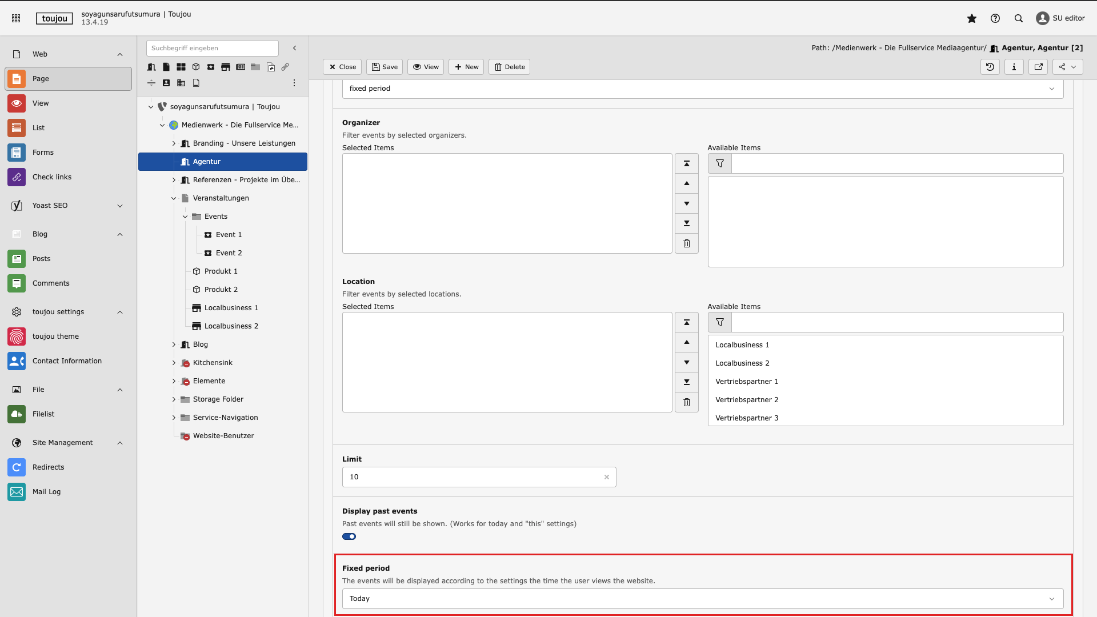This screenshot has height=617, width=1097.
Task: Expand the Kitchensink tree node
Action: [174, 363]
